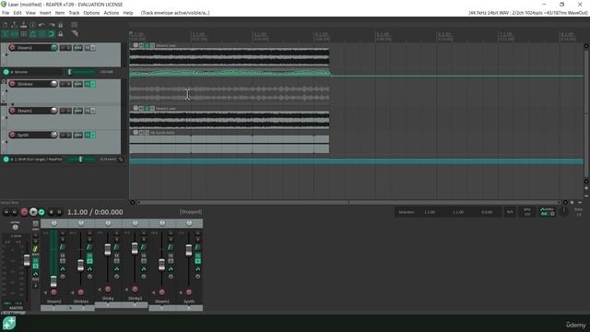This screenshot has height=332, width=590.
Task: Open the Track menu
Action: coord(74,13)
